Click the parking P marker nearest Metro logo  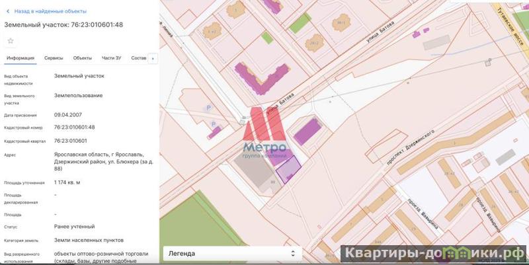click(213, 124)
